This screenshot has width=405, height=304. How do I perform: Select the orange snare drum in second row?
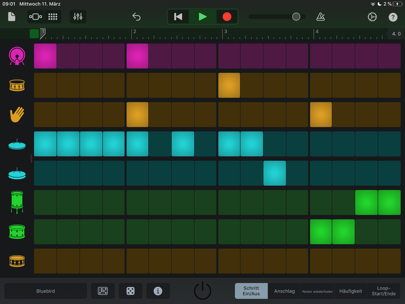[17, 85]
